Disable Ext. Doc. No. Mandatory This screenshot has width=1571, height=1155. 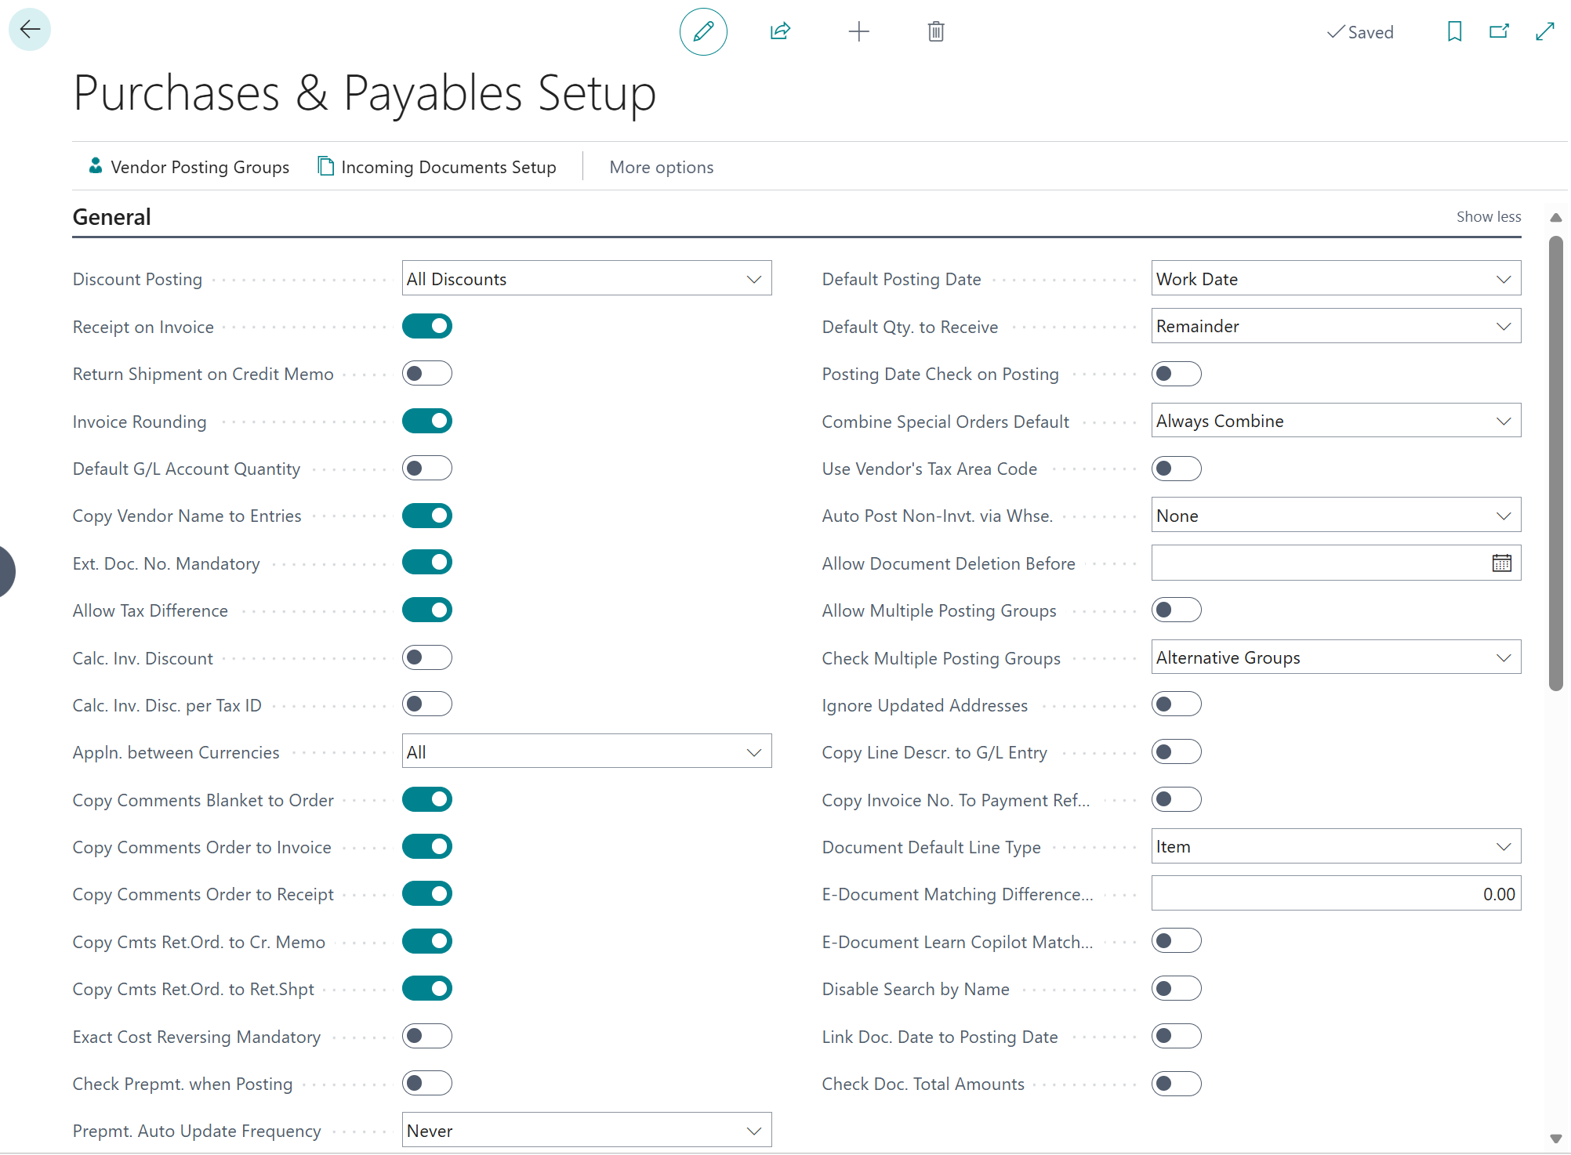pyautogui.click(x=427, y=563)
